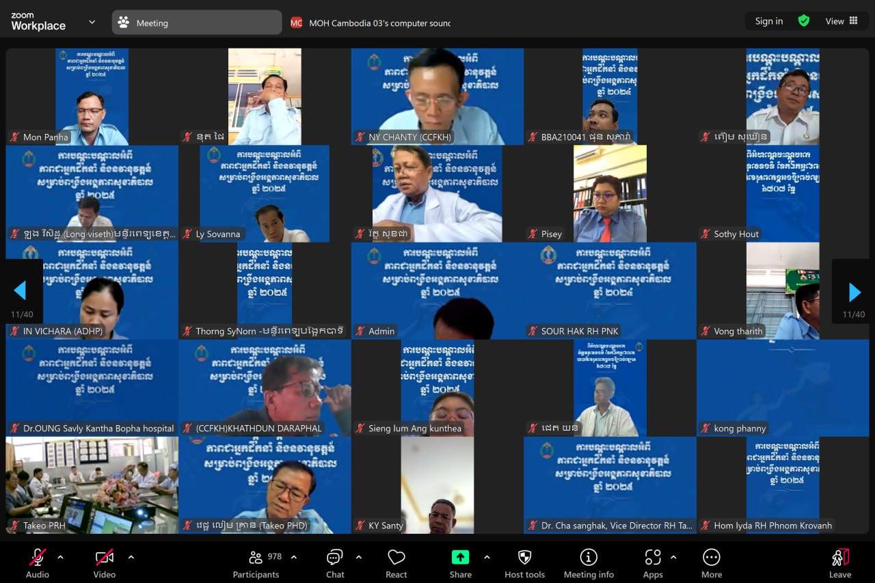875x583 pixels.
Task: Open Host tools shield
Action: tap(525, 563)
